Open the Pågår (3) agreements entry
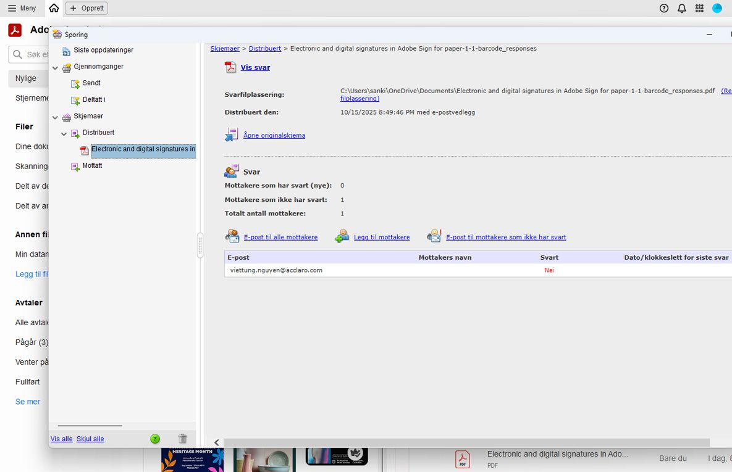The height and width of the screenshot is (472, 732). tap(32, 342)
